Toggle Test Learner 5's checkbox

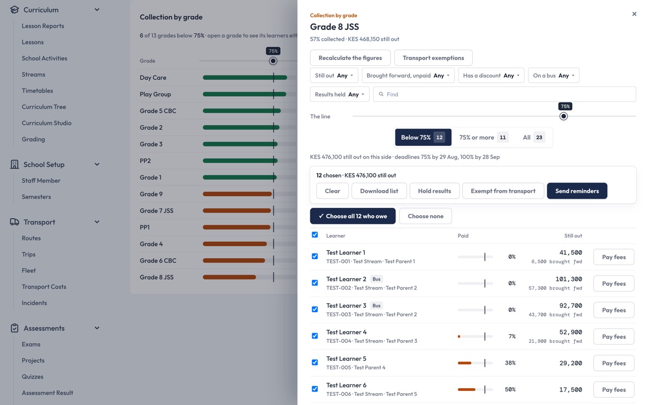pyautogui.click(x=315, y=362)
